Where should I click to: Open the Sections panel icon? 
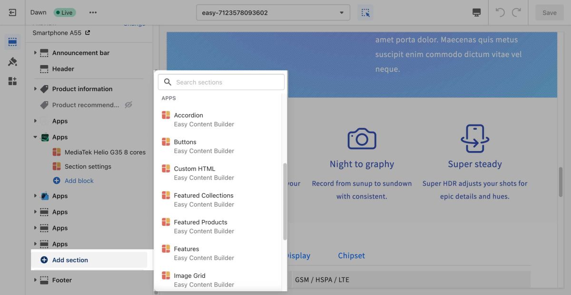coord(12,42)
